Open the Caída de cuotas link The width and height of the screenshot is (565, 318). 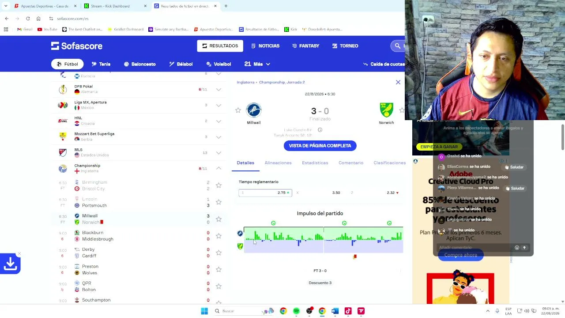pyautogui.click(x=384, y=64)
